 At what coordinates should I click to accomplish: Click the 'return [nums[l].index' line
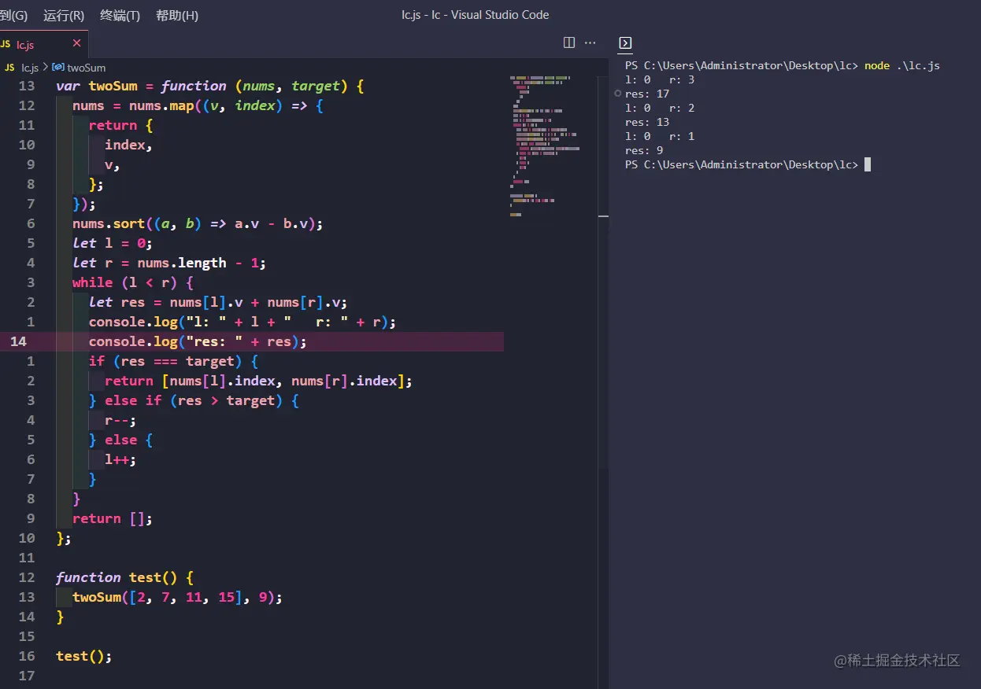[x=258, y=381]
